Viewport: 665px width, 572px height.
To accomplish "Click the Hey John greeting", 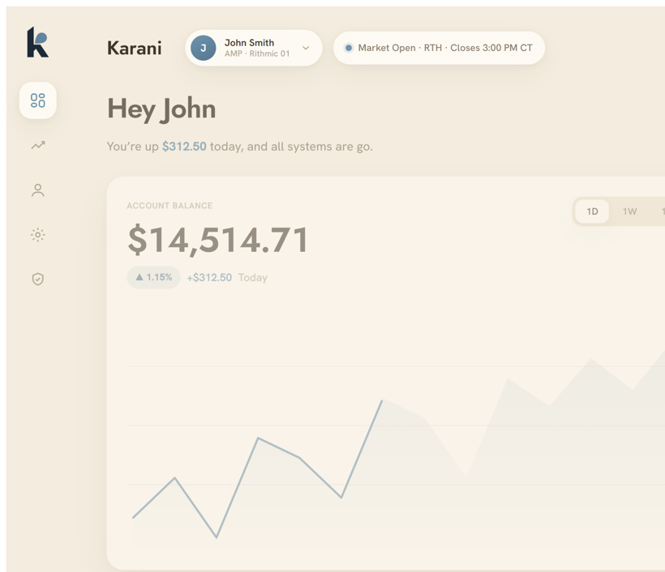I will tap(161, 109).
